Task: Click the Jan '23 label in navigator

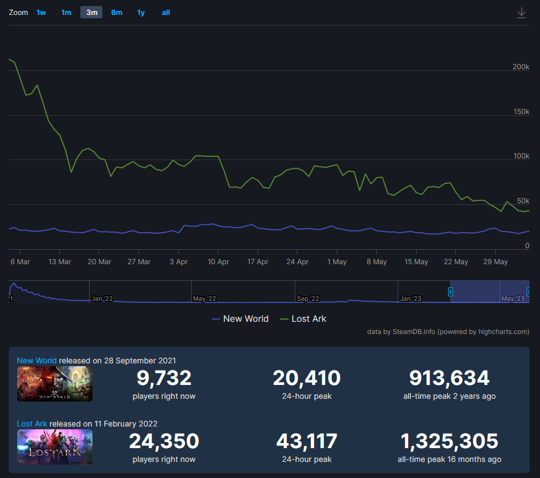Action: coord(410,299)
